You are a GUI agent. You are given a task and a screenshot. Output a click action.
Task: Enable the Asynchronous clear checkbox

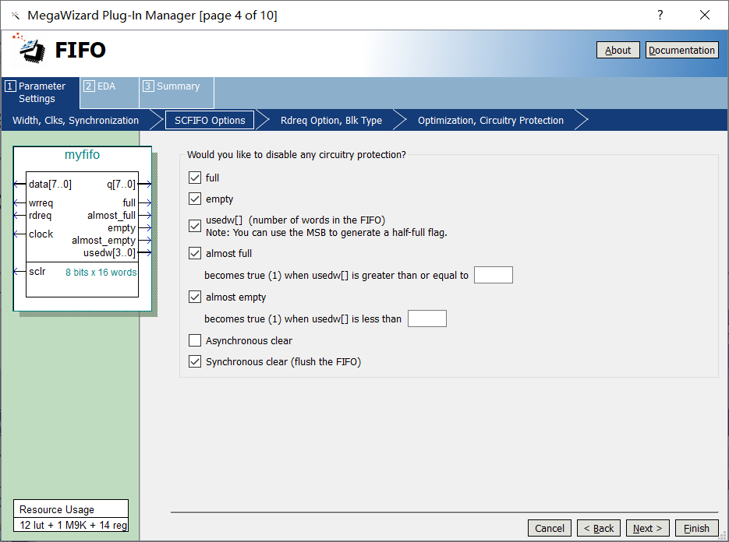pos(194,340)
